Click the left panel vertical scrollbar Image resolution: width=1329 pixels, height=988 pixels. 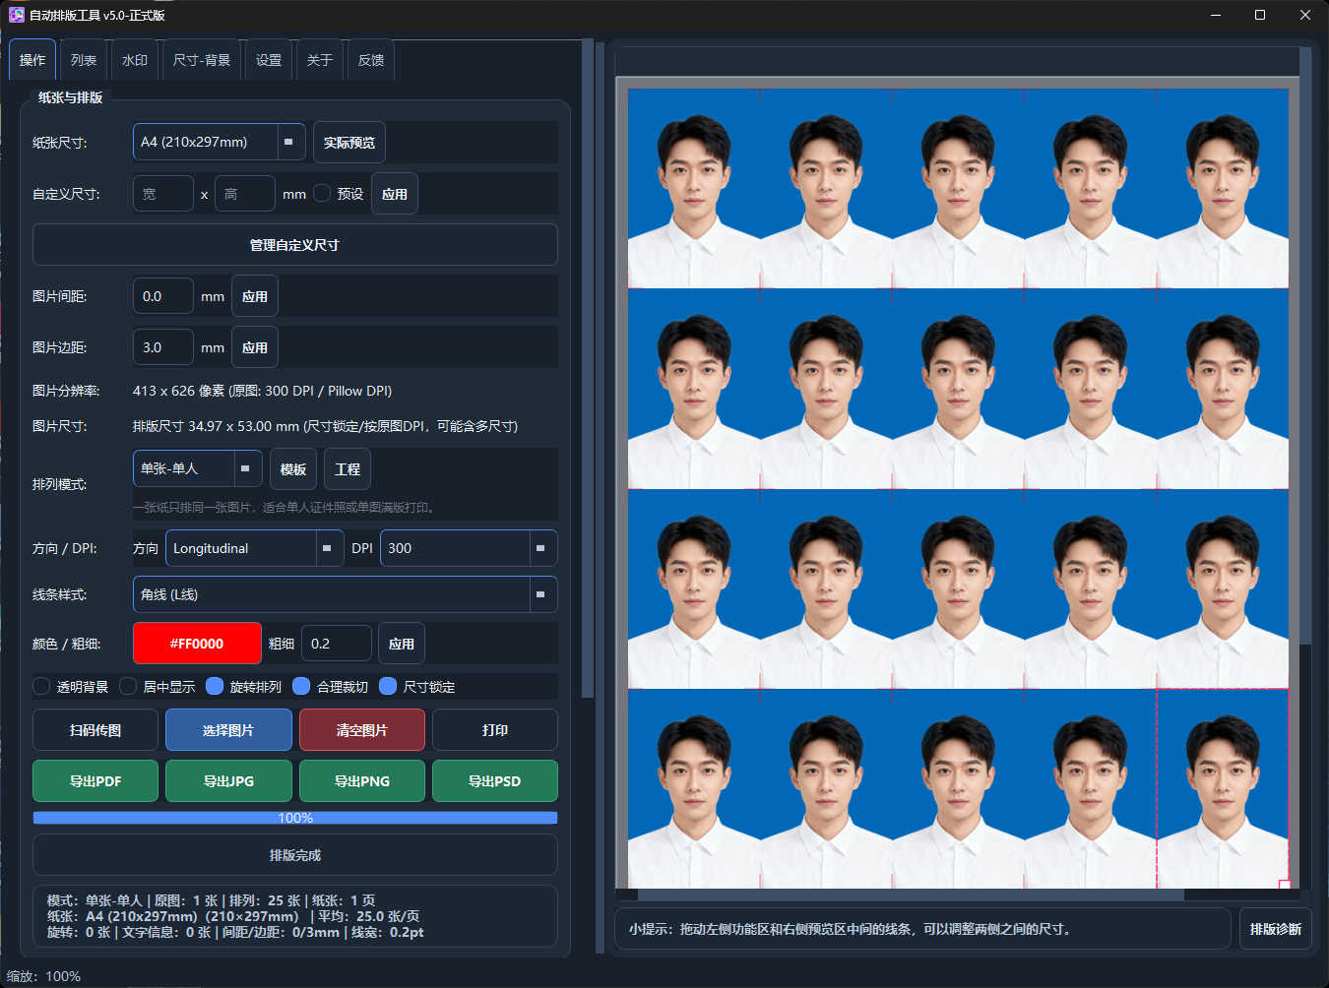click(588, 369)
